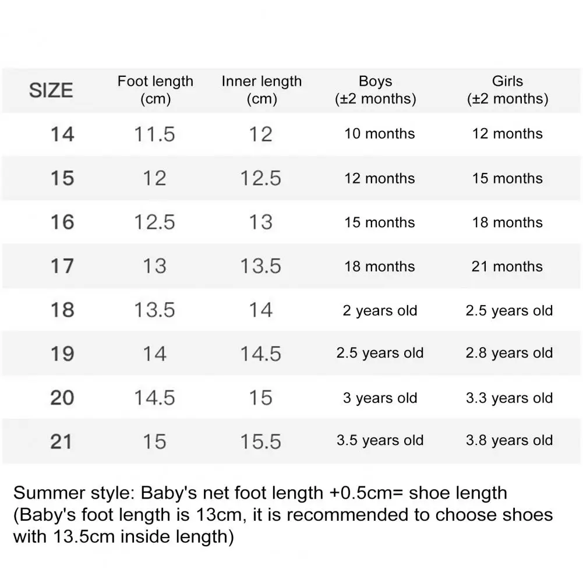Click the Boys "3.5 years old" cell
Screen dimensions: 583x583
(x=380, y=441)
